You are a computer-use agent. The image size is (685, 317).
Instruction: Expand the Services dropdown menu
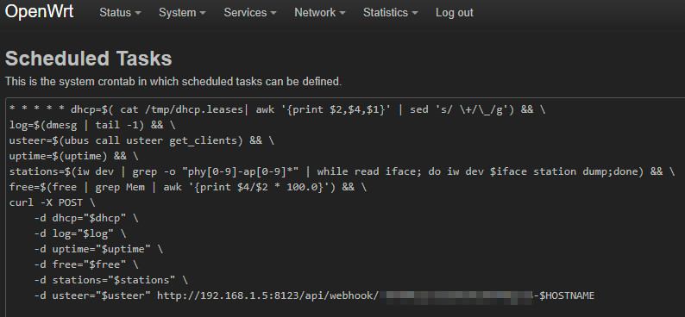250,13
